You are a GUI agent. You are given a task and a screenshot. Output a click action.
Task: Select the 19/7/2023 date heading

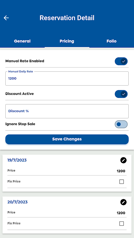pyautogui.click(x=17, y=160)
